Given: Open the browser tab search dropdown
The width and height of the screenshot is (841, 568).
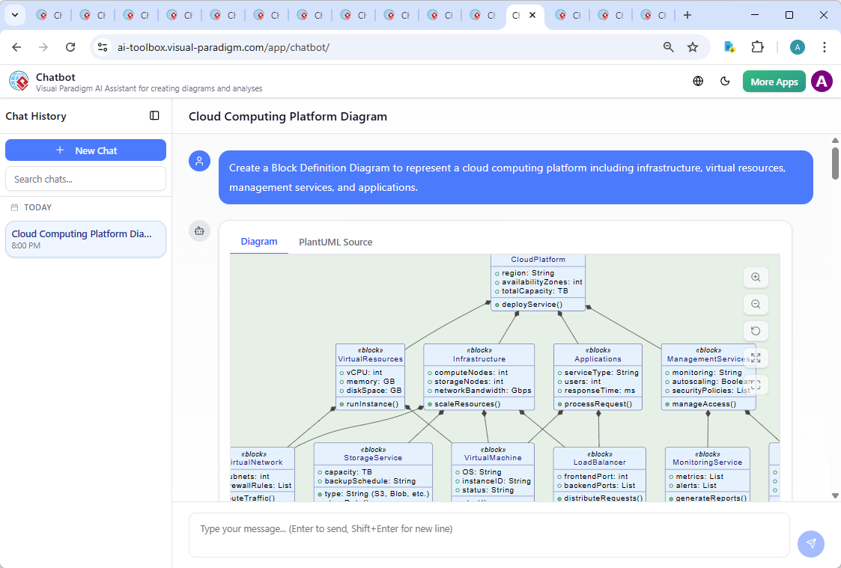Looking at the screenshot, I should point(14,15).
